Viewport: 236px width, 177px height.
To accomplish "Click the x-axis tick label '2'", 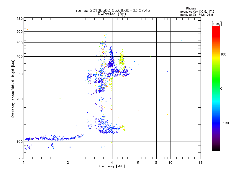I will [68, 163].
